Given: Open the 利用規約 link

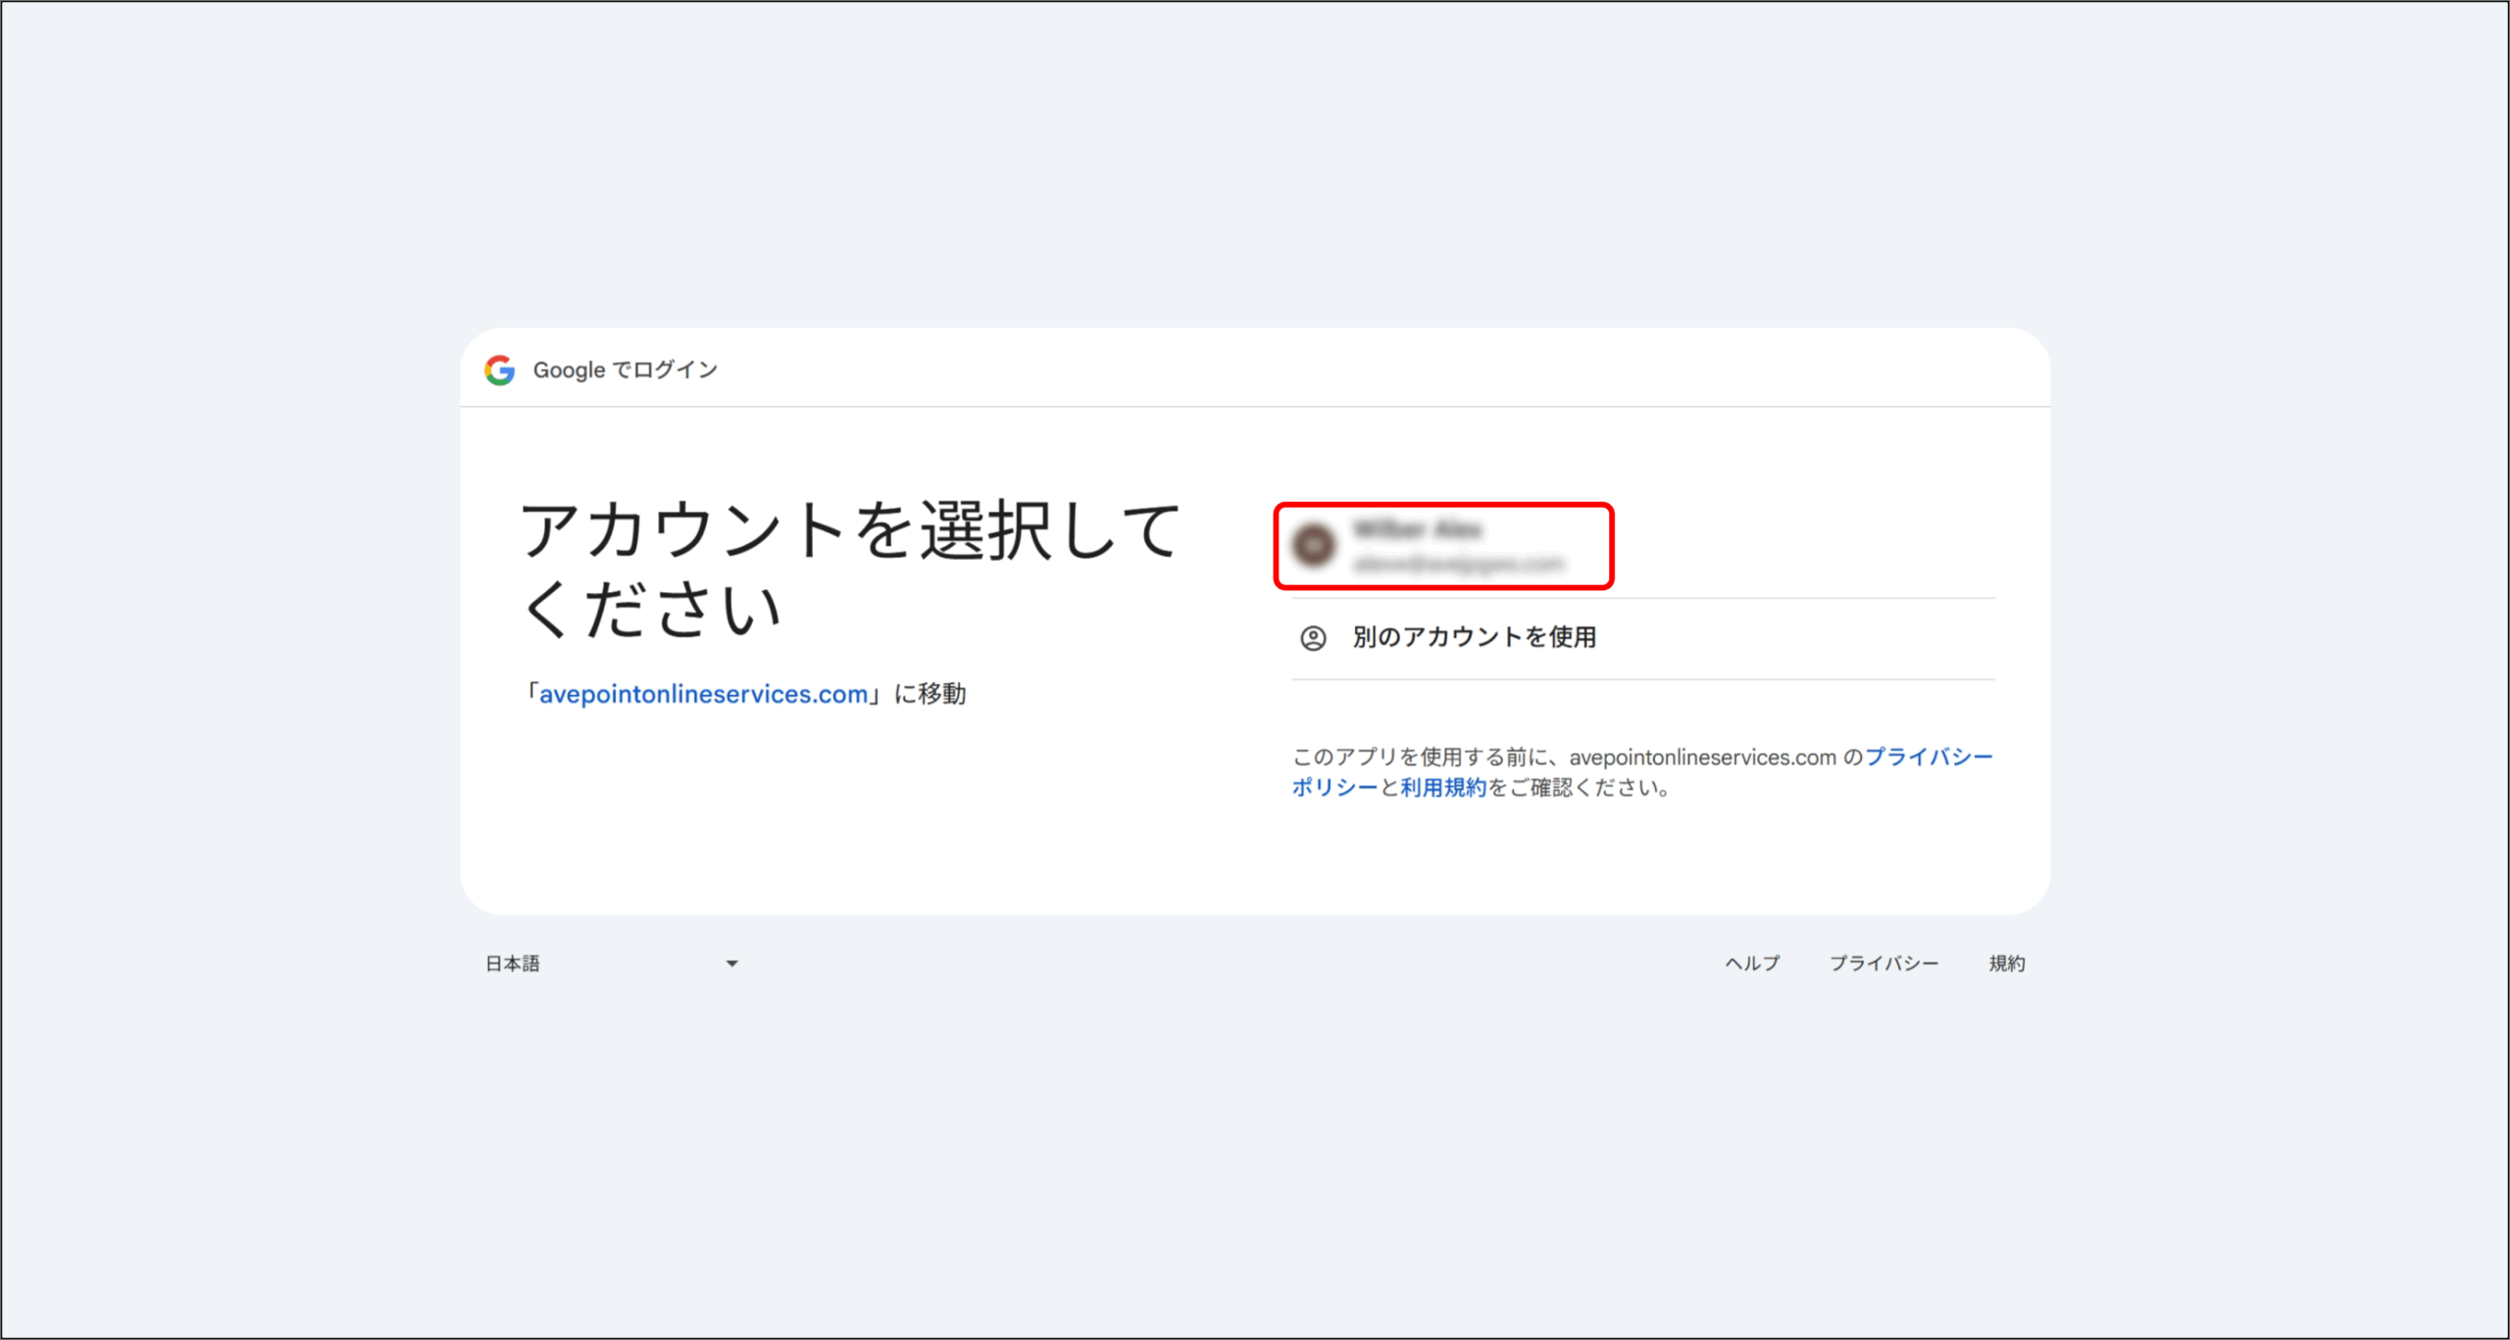Looking at the screenshot, I should coord(1442,787).
